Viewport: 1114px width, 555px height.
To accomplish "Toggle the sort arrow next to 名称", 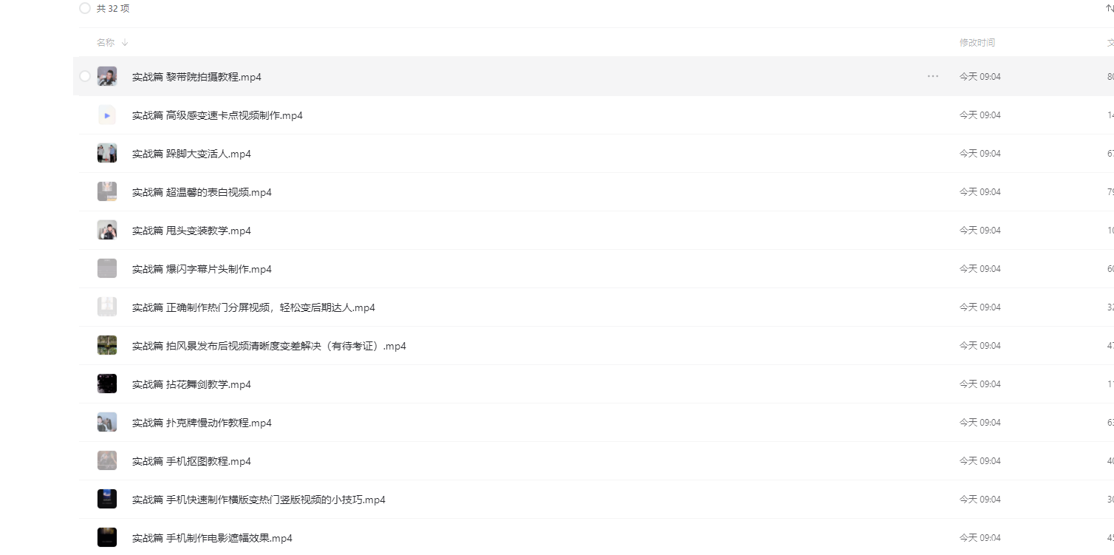I will (124, 43).
